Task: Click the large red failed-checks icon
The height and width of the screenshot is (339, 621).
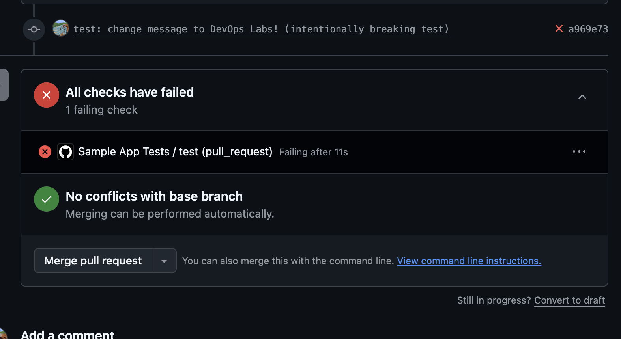Action: (47, 95)
